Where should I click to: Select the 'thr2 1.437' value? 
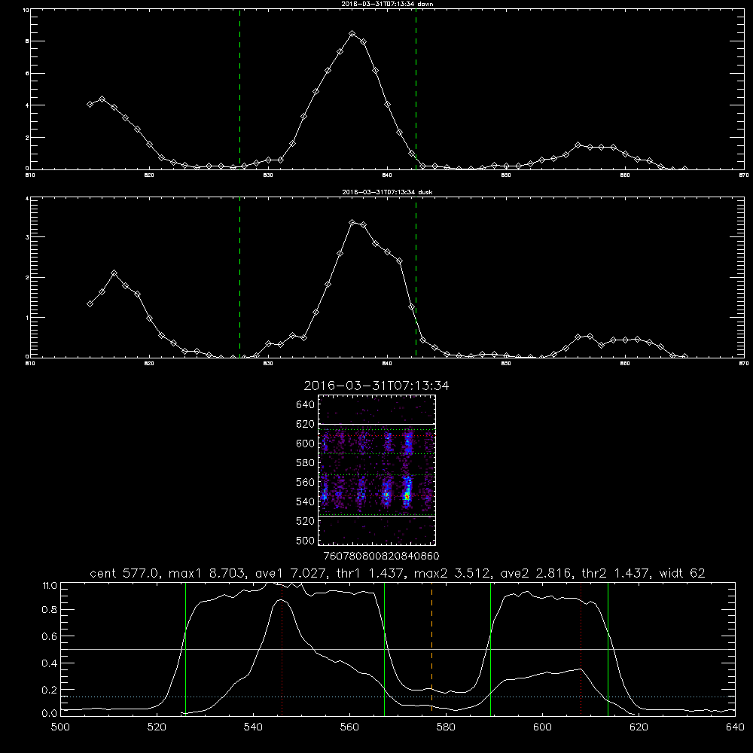pos(616,573)
